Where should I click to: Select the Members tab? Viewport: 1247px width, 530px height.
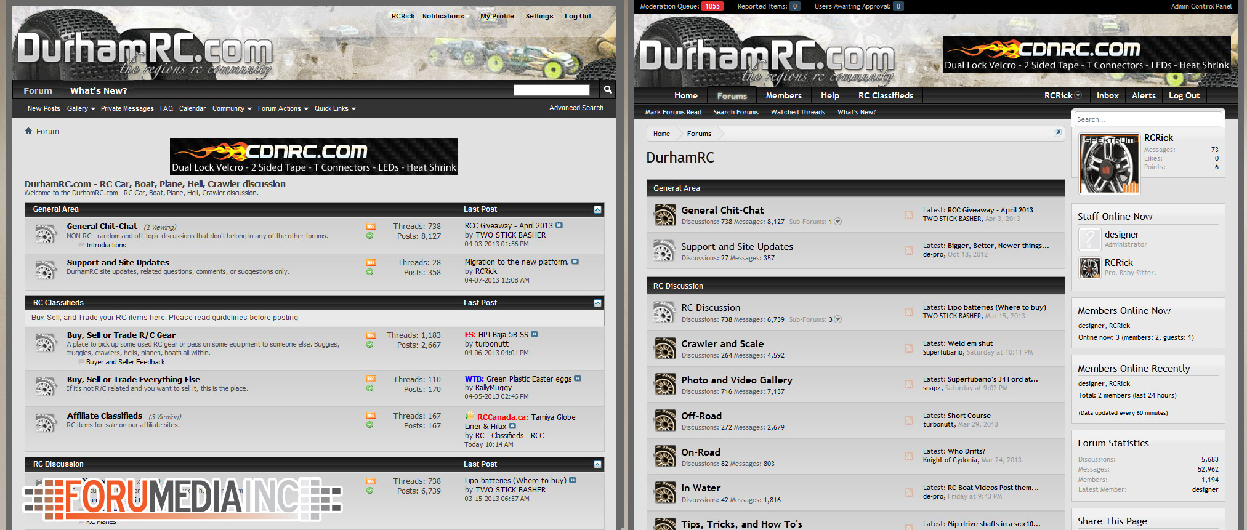pyautogui.click(x=784, y=95)
